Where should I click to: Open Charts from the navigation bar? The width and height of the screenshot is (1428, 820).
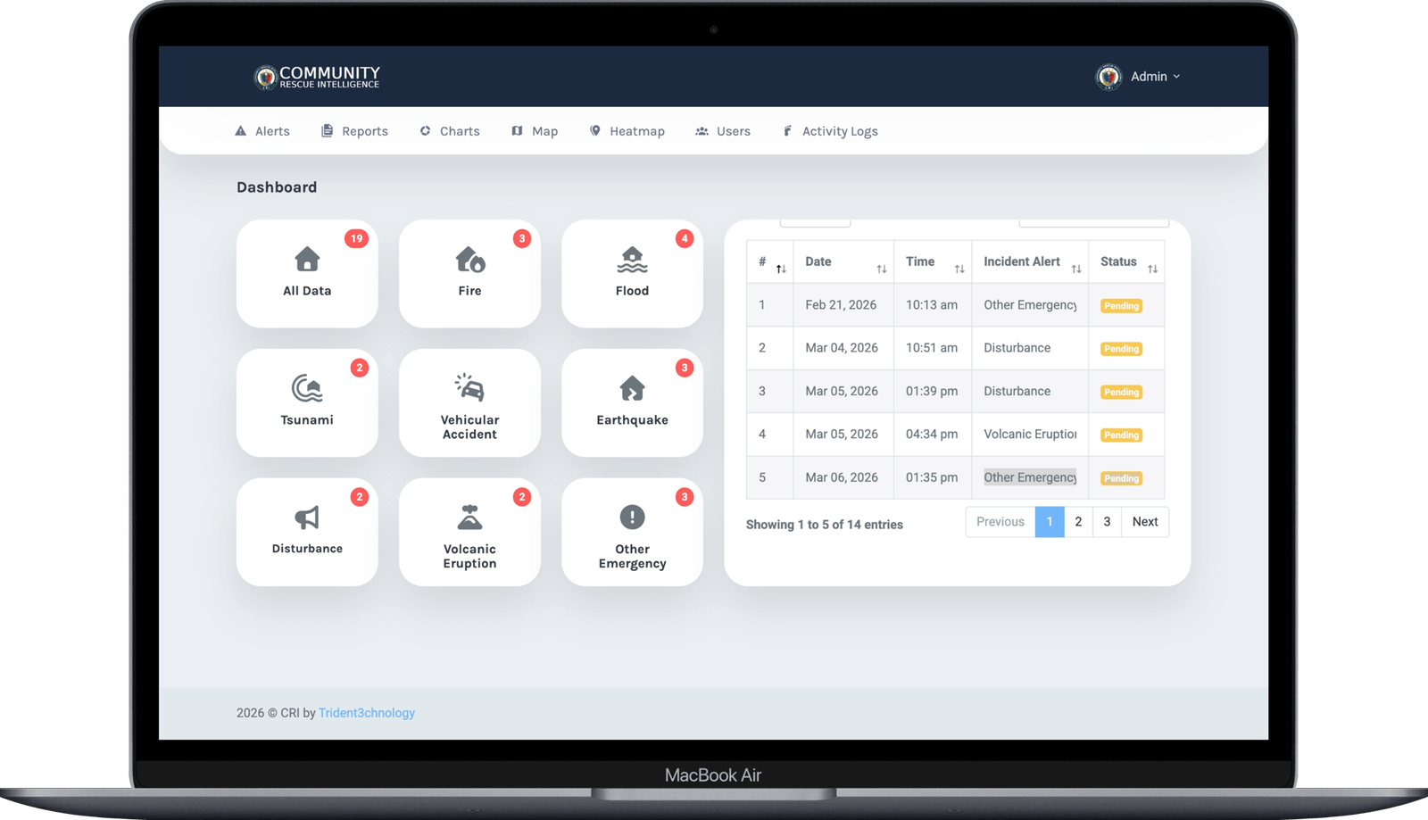[x=450, y=131]
